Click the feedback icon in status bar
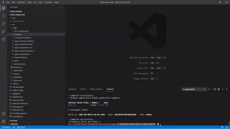The image size is (230, 129). coord(222,127)
